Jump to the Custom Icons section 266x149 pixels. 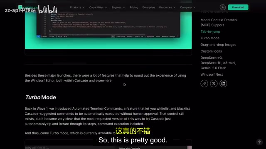pos(211,51)
